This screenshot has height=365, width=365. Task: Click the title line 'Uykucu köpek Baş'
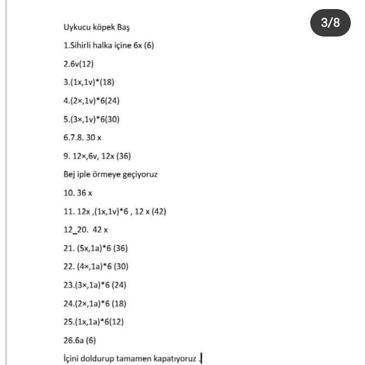point(97,27)
